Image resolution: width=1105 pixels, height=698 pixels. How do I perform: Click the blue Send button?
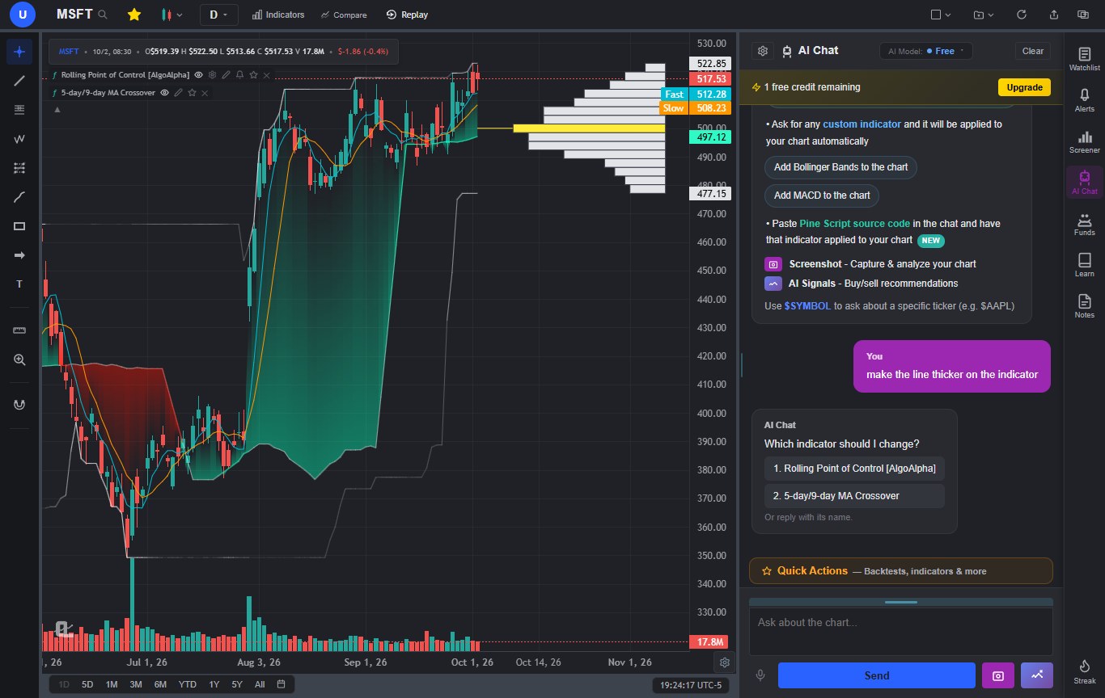pos(877,675)
